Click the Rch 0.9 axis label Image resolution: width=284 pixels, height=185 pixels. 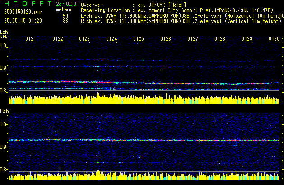tap(3, 147)
